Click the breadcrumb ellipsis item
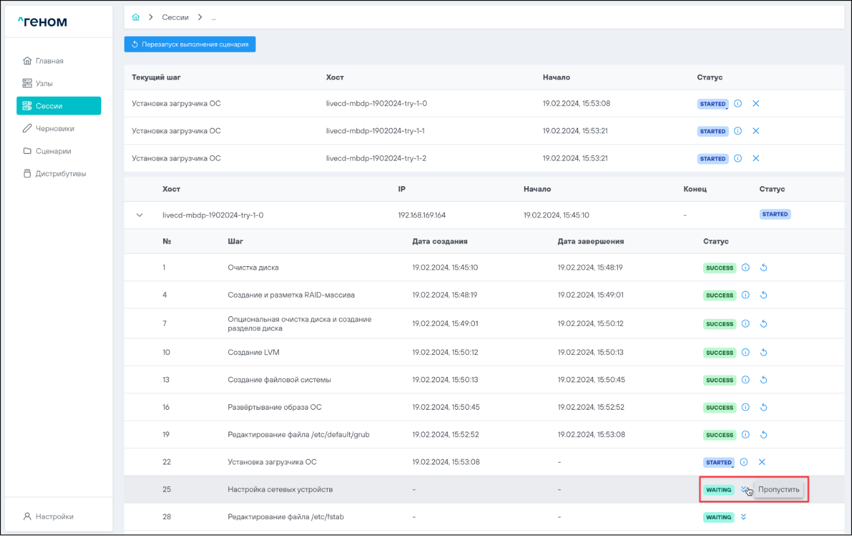852x536 pixels. coord(214,17)
